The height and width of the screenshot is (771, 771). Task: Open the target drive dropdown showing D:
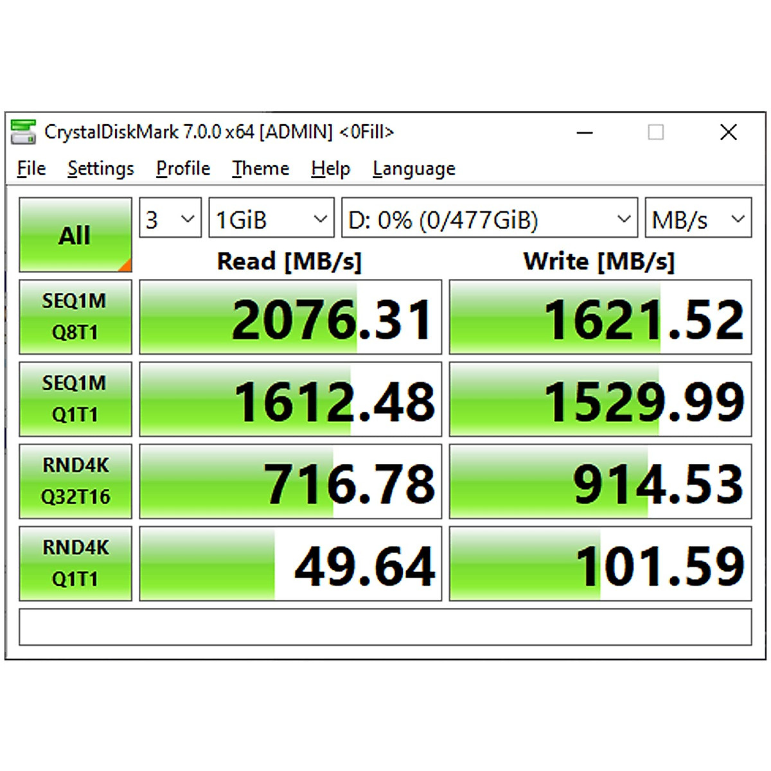490,218
